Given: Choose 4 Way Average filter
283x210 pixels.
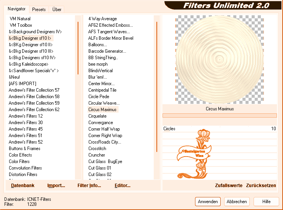Looking at the screenshot, I should point(102,19).
